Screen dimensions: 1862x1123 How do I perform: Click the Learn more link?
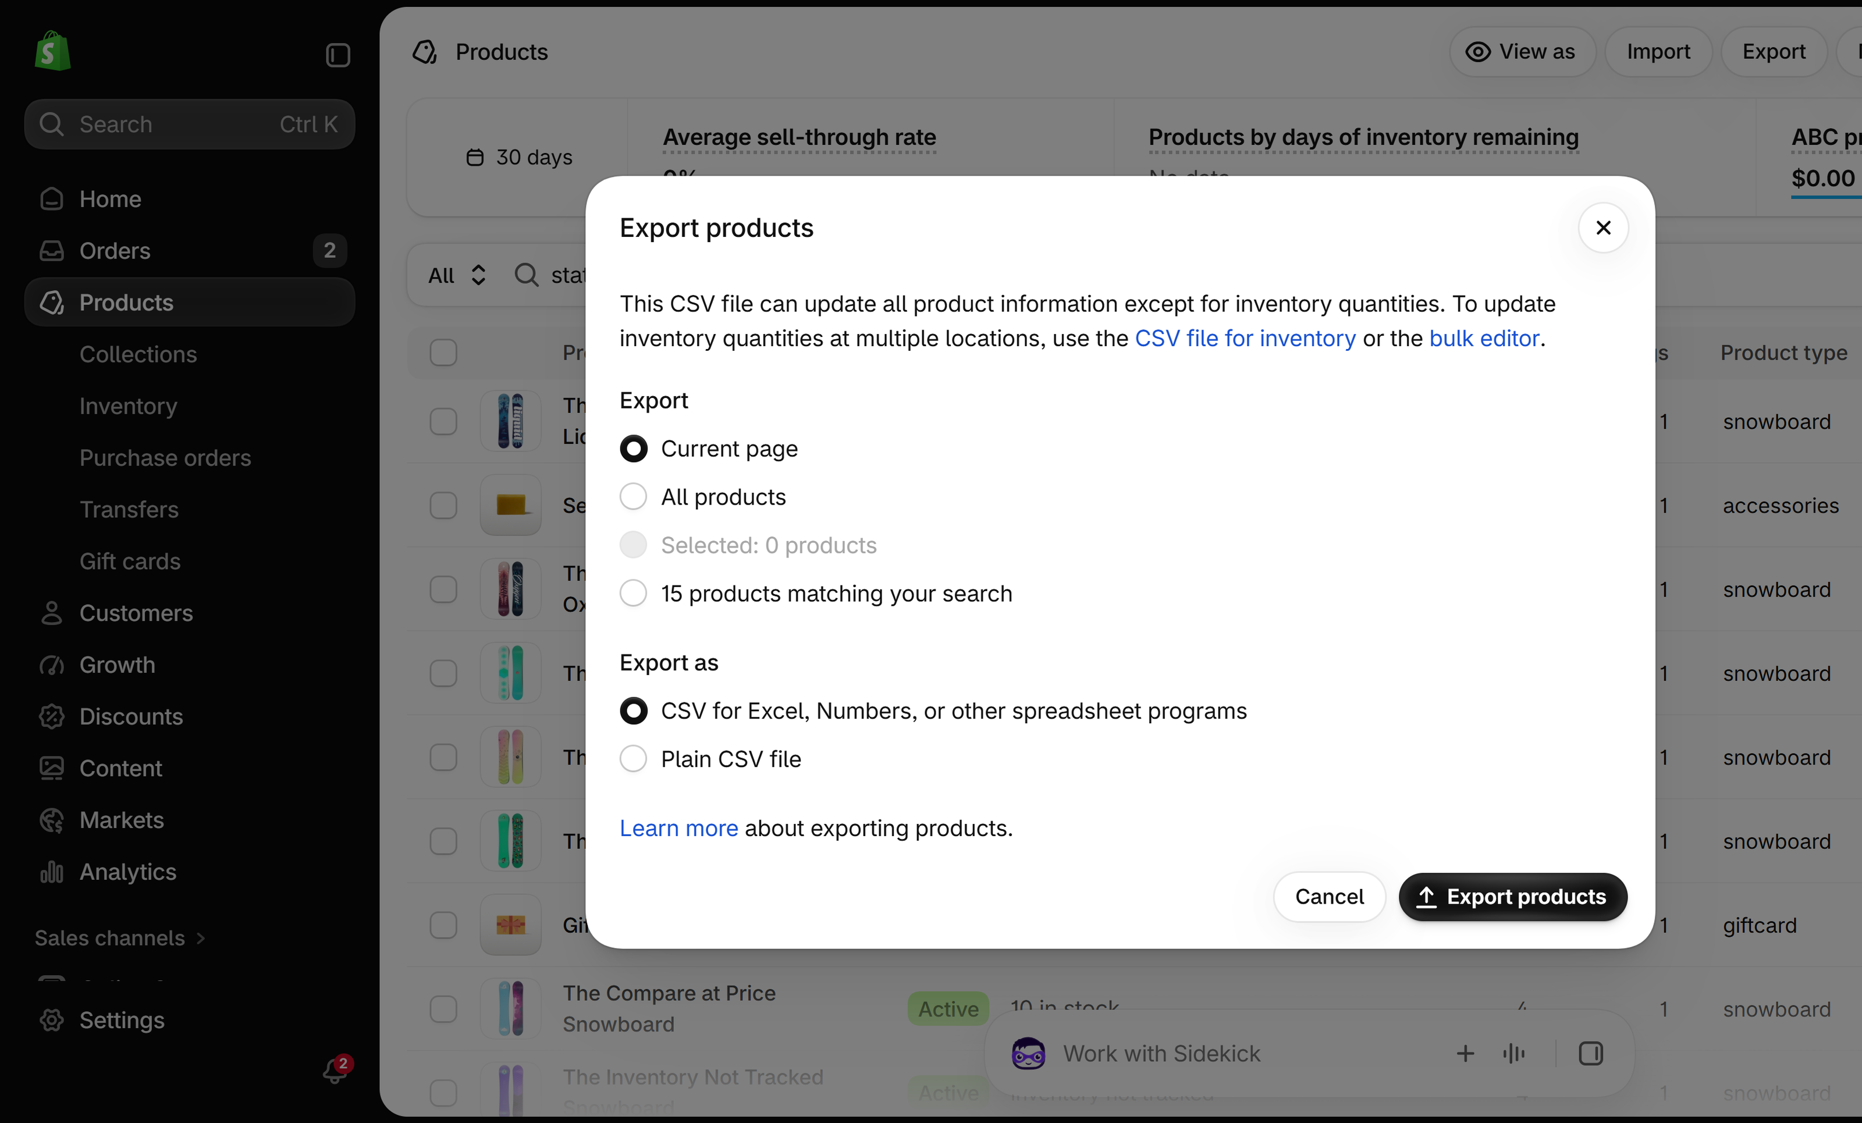(x=678, y=828)
